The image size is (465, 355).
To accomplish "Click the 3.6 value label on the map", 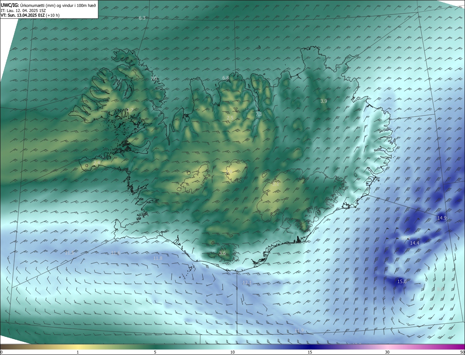I will 222,253.
